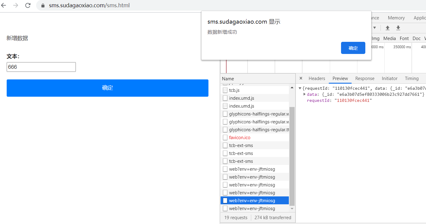
Task: Go to the Timing tab
Action: [412, 79]
